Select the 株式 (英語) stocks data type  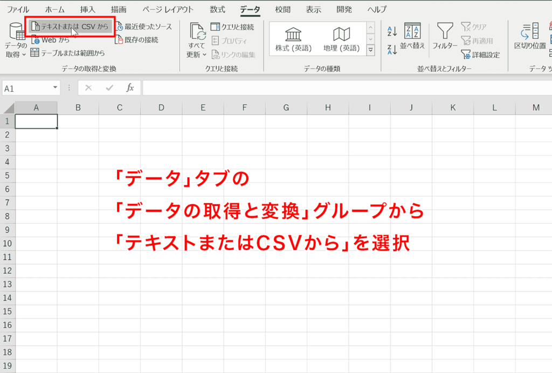[x=293, y=33]
